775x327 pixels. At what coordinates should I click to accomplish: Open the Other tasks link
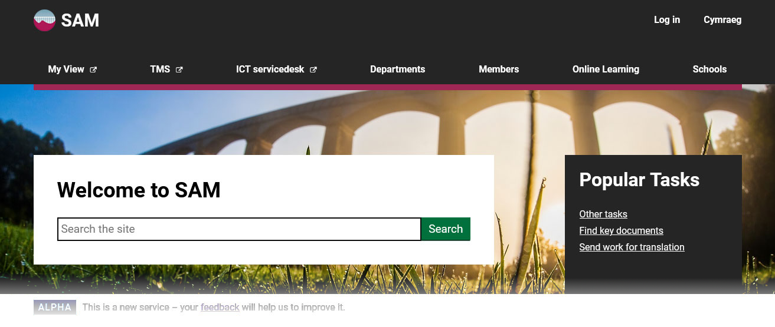coord(603,214)
